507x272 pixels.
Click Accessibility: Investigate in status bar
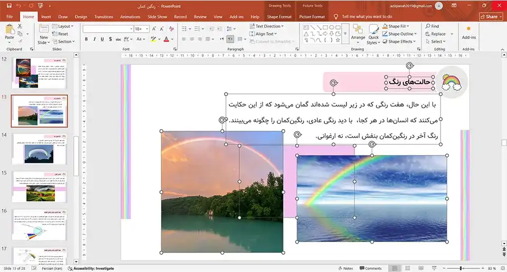tap(91, 268)
